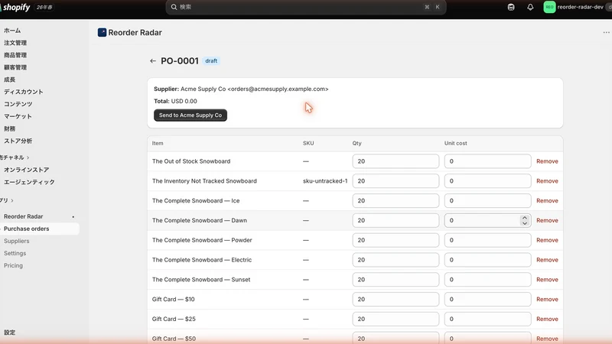Focus the Shopify search field
Screen dimensions: 612x344
[x=306, y=7]
